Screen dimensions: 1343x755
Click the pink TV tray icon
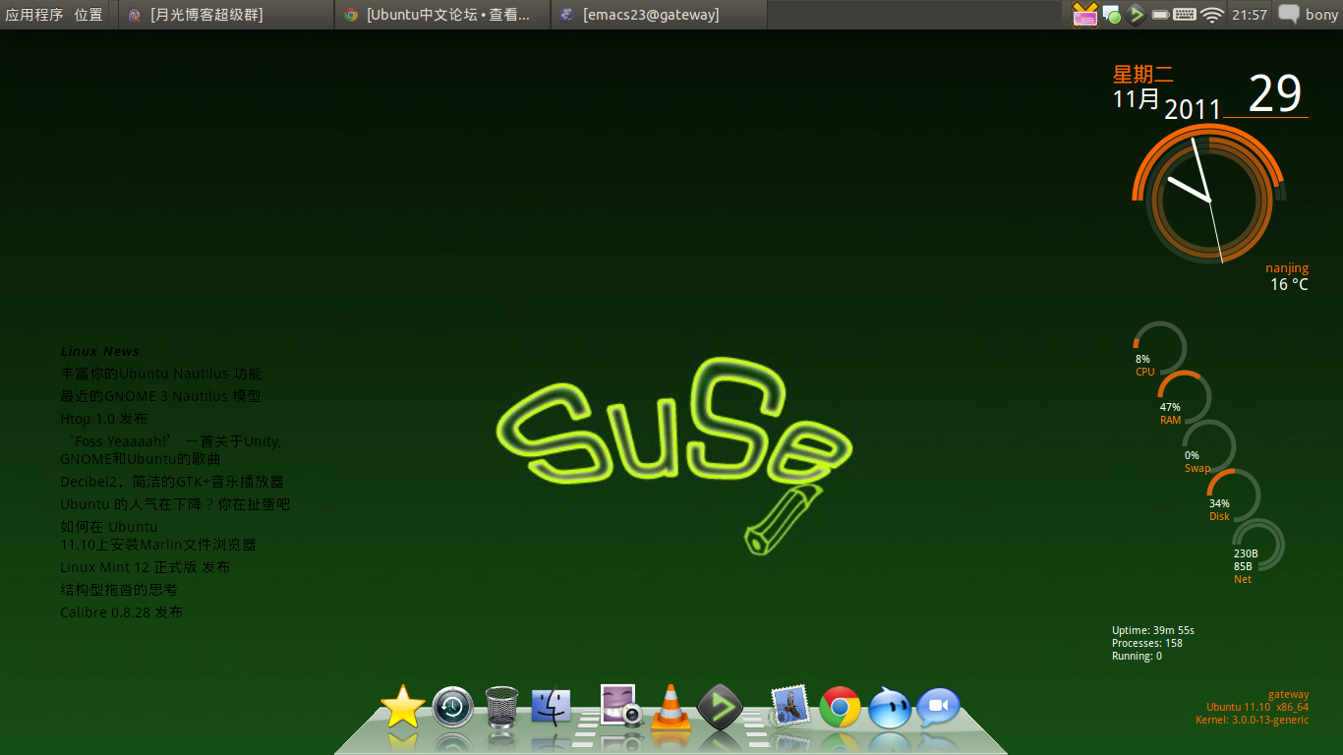[1084, 14]
